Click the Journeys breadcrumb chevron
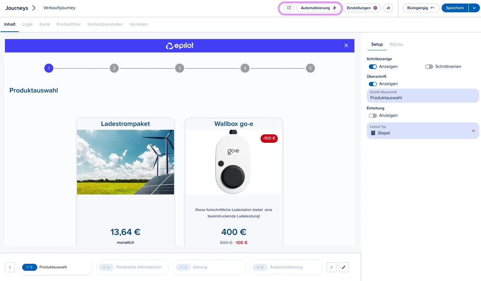This screenshot has height=281, width=481. click(34, 8)
